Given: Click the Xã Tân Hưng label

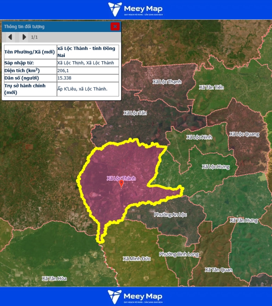Looking at the screenshot, I should tap(243, 220).
